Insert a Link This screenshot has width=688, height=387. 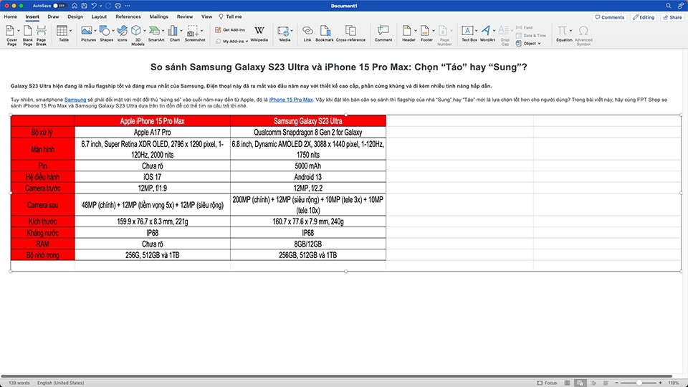point(307,34)
